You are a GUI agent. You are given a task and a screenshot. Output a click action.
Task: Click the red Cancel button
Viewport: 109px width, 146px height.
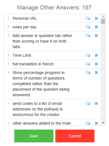click(x=75, y=136)
